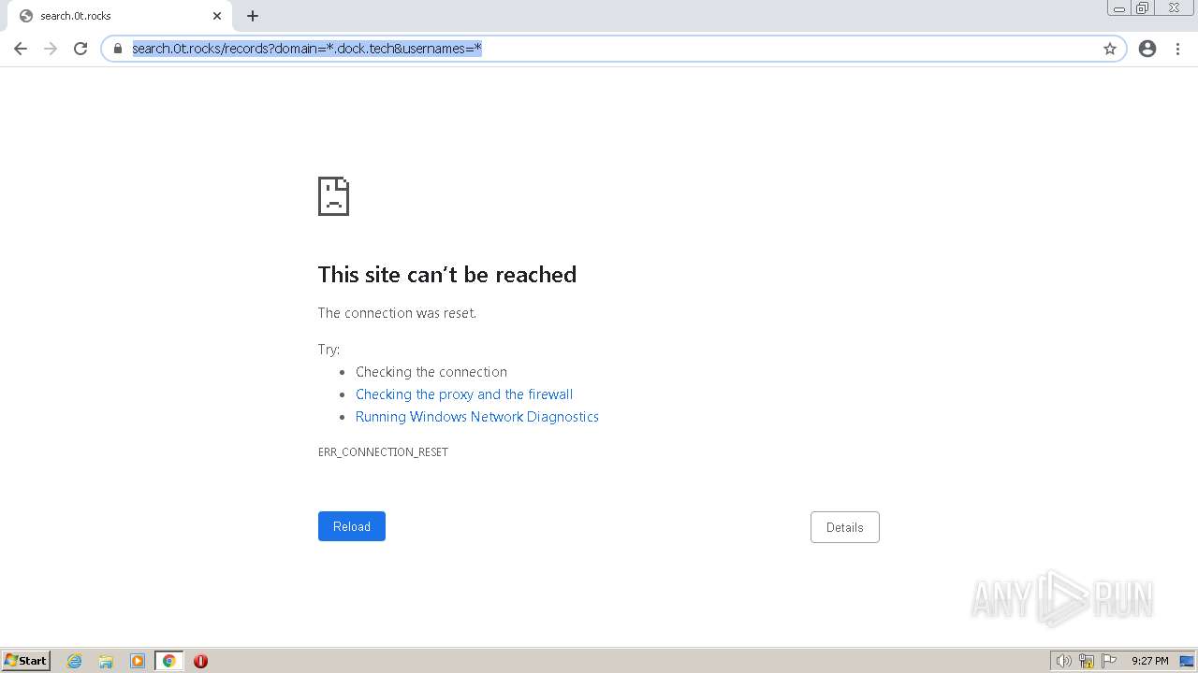Open the volume speaker tray icon
The height and width of the screenshot is (673, 1198).
[1063, 661]
